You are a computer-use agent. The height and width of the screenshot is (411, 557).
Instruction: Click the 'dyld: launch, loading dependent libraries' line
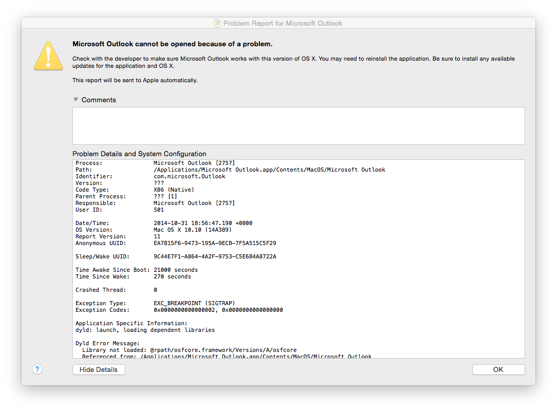point(145,330)
